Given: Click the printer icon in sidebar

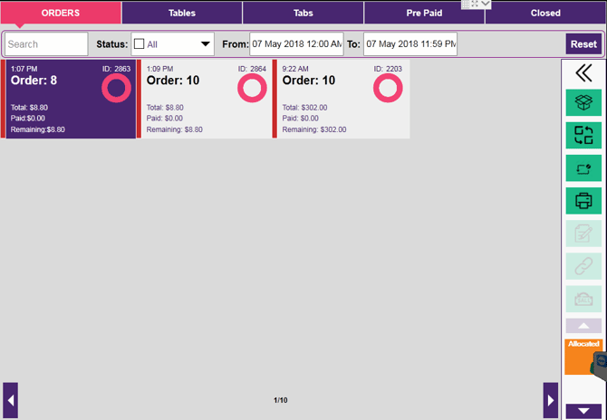Looking at the screenshot, I should (x=583, y=201).
